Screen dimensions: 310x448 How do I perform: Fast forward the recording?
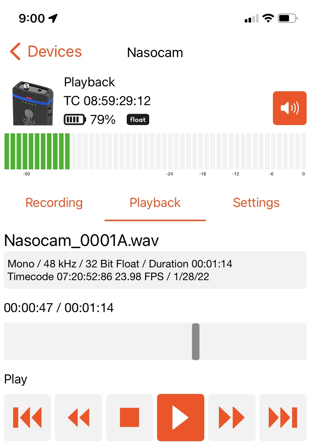(232, 417)
